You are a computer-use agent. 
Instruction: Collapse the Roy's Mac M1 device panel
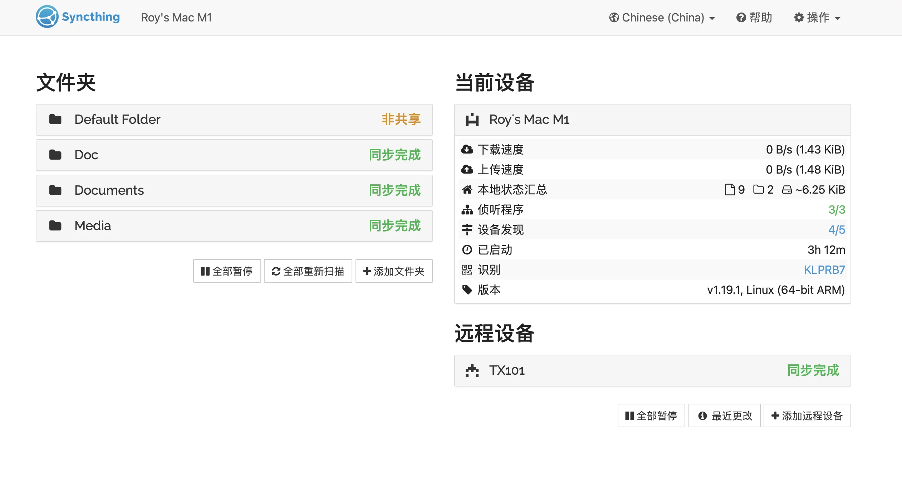[x=652, y=120]
